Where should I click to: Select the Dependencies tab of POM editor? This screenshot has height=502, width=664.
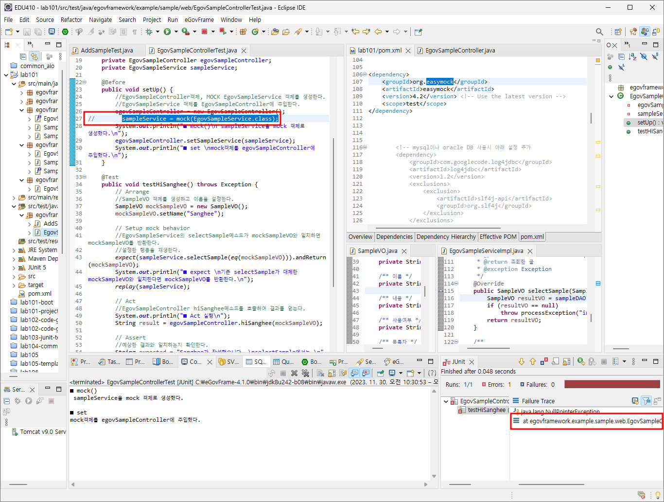[x=394, y=237]
